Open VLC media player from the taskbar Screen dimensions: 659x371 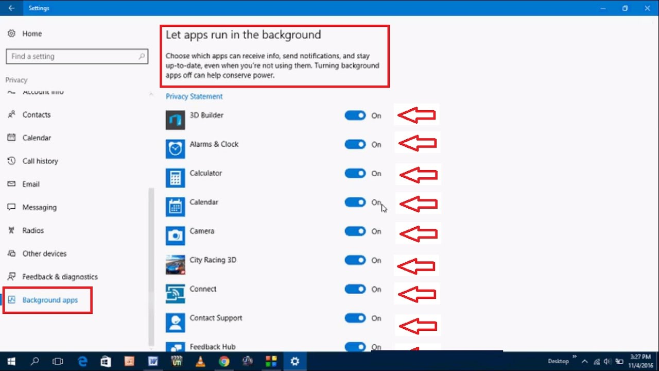point(200,361)
